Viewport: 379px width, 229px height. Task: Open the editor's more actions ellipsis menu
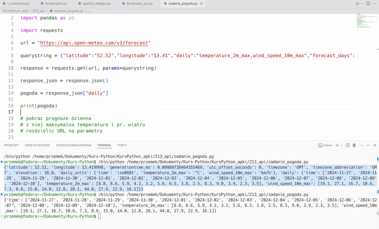click(374, 4)
